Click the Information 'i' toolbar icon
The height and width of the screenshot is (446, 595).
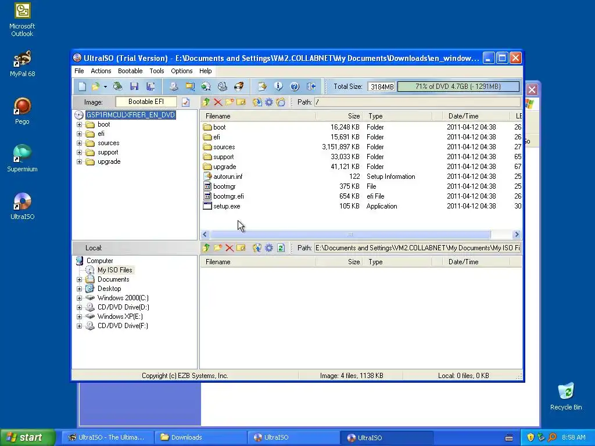pos(278,87)
